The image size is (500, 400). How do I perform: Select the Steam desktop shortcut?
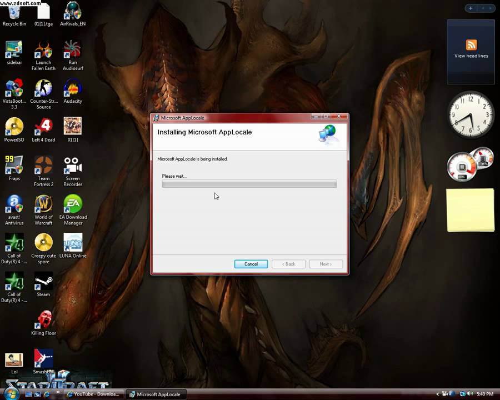43,284
